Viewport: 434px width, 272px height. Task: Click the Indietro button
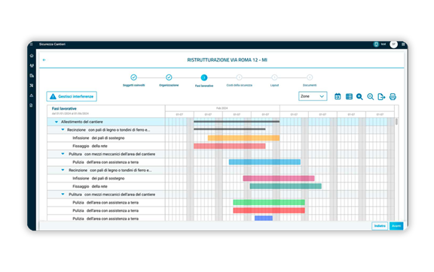coord(380,225)
